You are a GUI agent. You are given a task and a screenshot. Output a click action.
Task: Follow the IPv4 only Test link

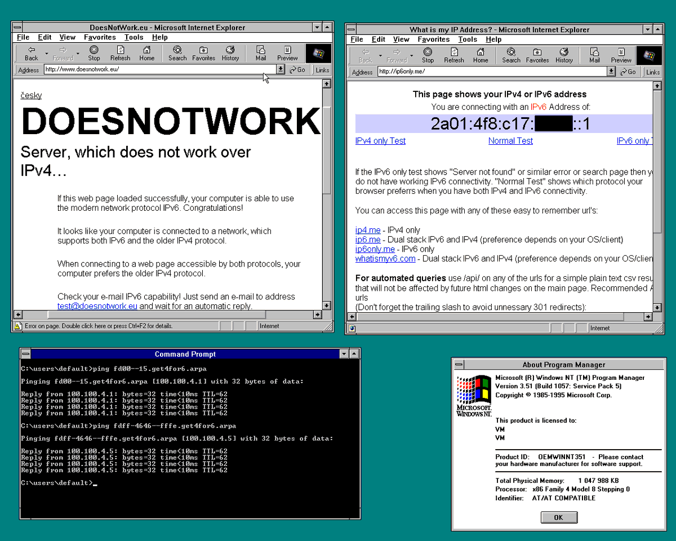tap(380, 141)
